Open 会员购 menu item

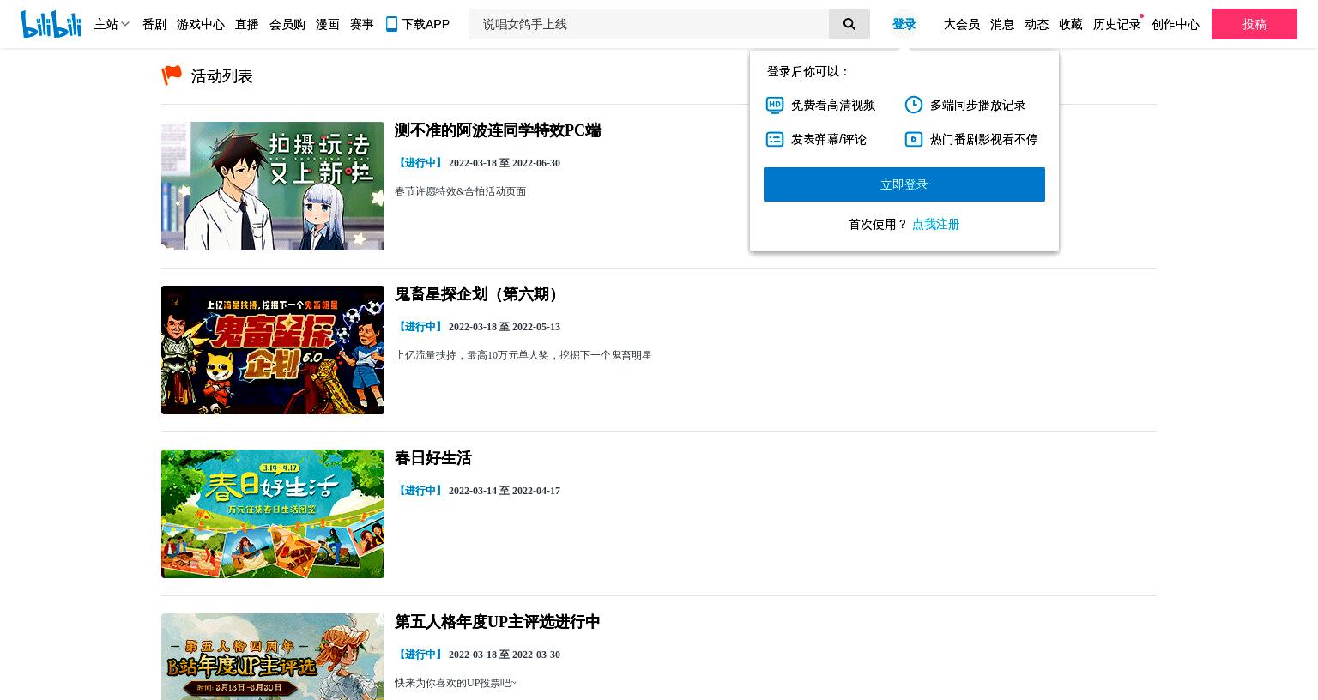pyautogui.click(x=287, y=24)
